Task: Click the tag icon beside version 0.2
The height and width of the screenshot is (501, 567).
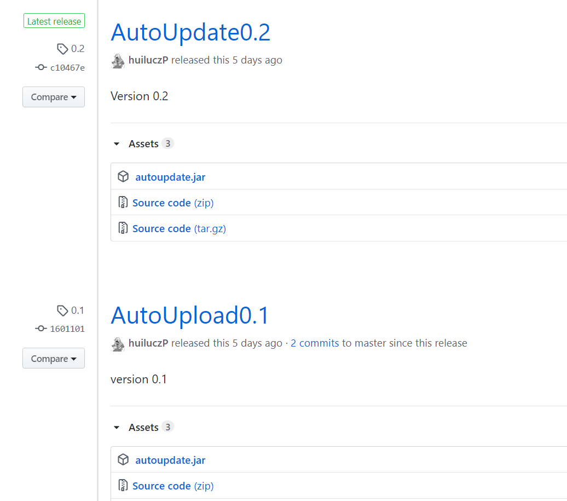Action: 62,49
